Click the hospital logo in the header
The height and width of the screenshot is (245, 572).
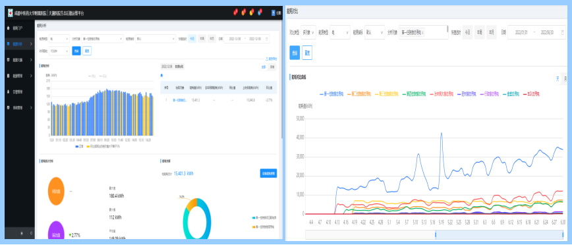pos(10,13)
